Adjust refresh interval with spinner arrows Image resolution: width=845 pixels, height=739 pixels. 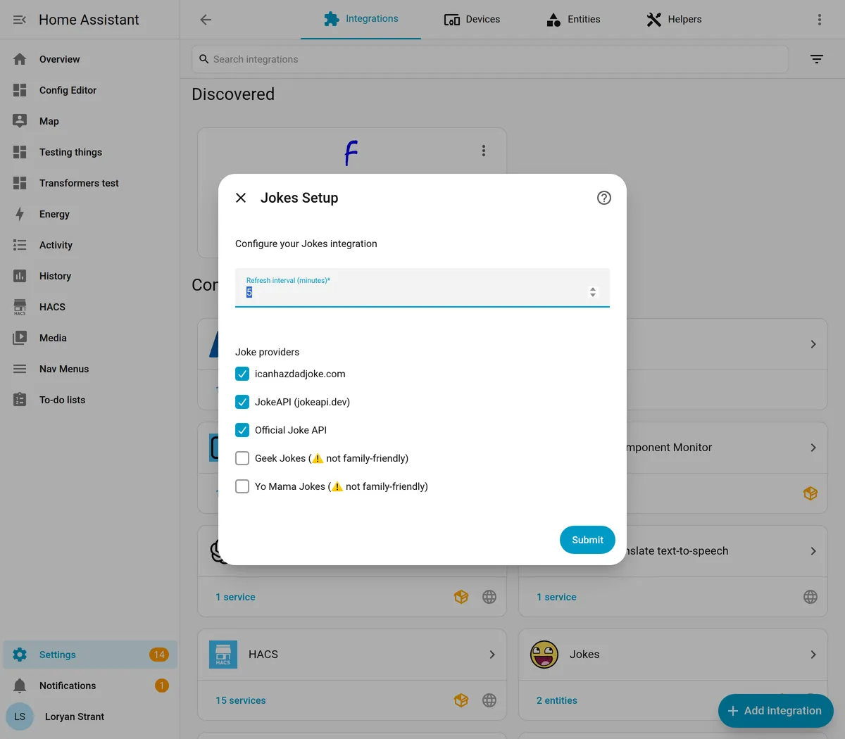click(x=593, y=292)
